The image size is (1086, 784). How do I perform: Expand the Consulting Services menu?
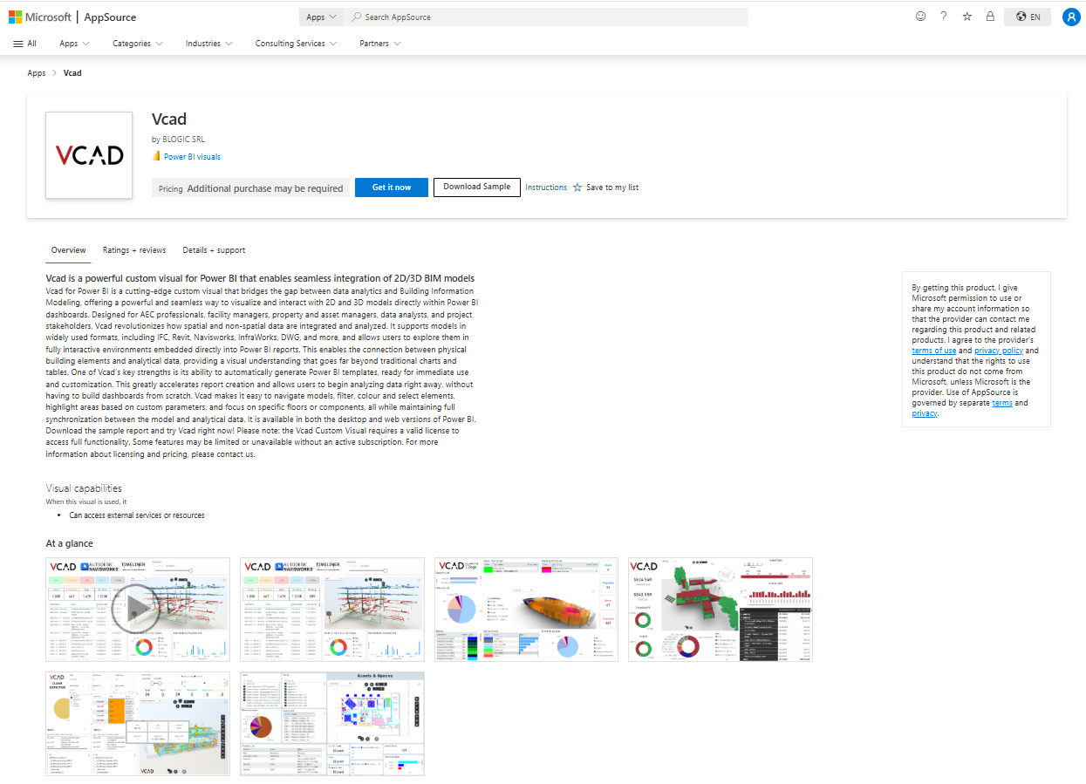pyautogui.click(x=296, y=44)
